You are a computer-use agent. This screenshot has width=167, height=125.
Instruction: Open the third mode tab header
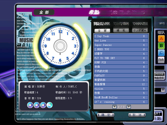point(140,24)
